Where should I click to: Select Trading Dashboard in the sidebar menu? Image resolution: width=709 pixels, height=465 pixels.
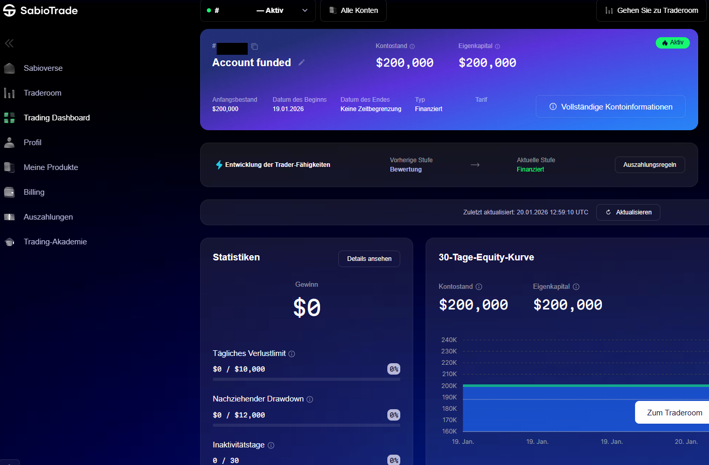point(57,117)
